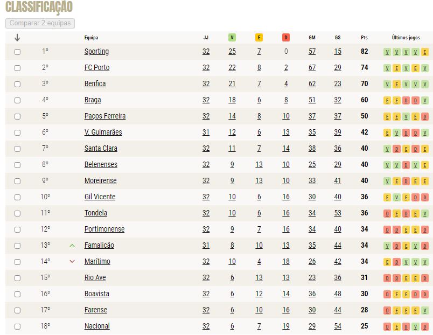Viewport: 433px width, 335px height.
Task: Open the FC Porto team link
Action: click(x=97, y=68)
